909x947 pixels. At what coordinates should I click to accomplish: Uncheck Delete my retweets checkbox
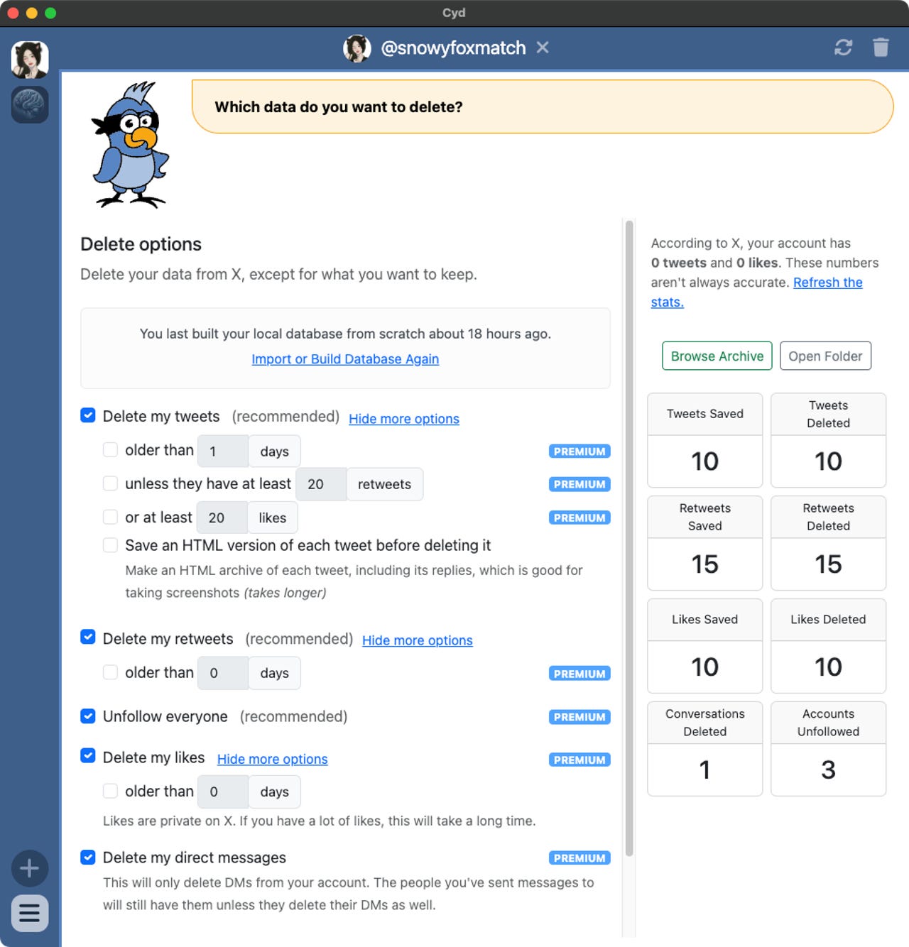pos(88,637)
